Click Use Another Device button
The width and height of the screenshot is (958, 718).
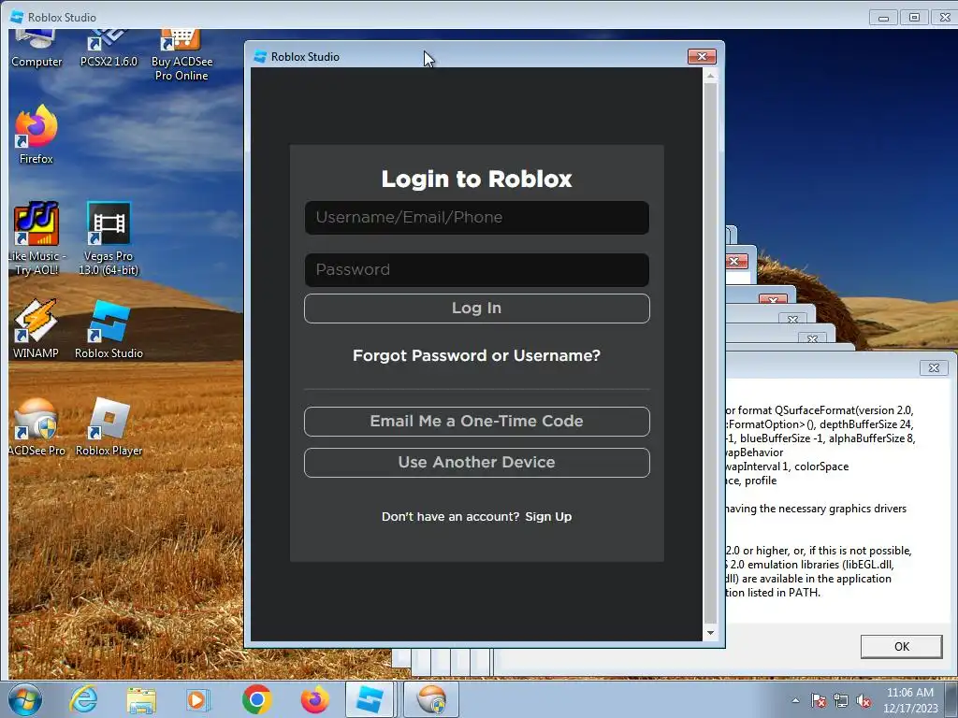pyautogui.click(x=476, y=462)
